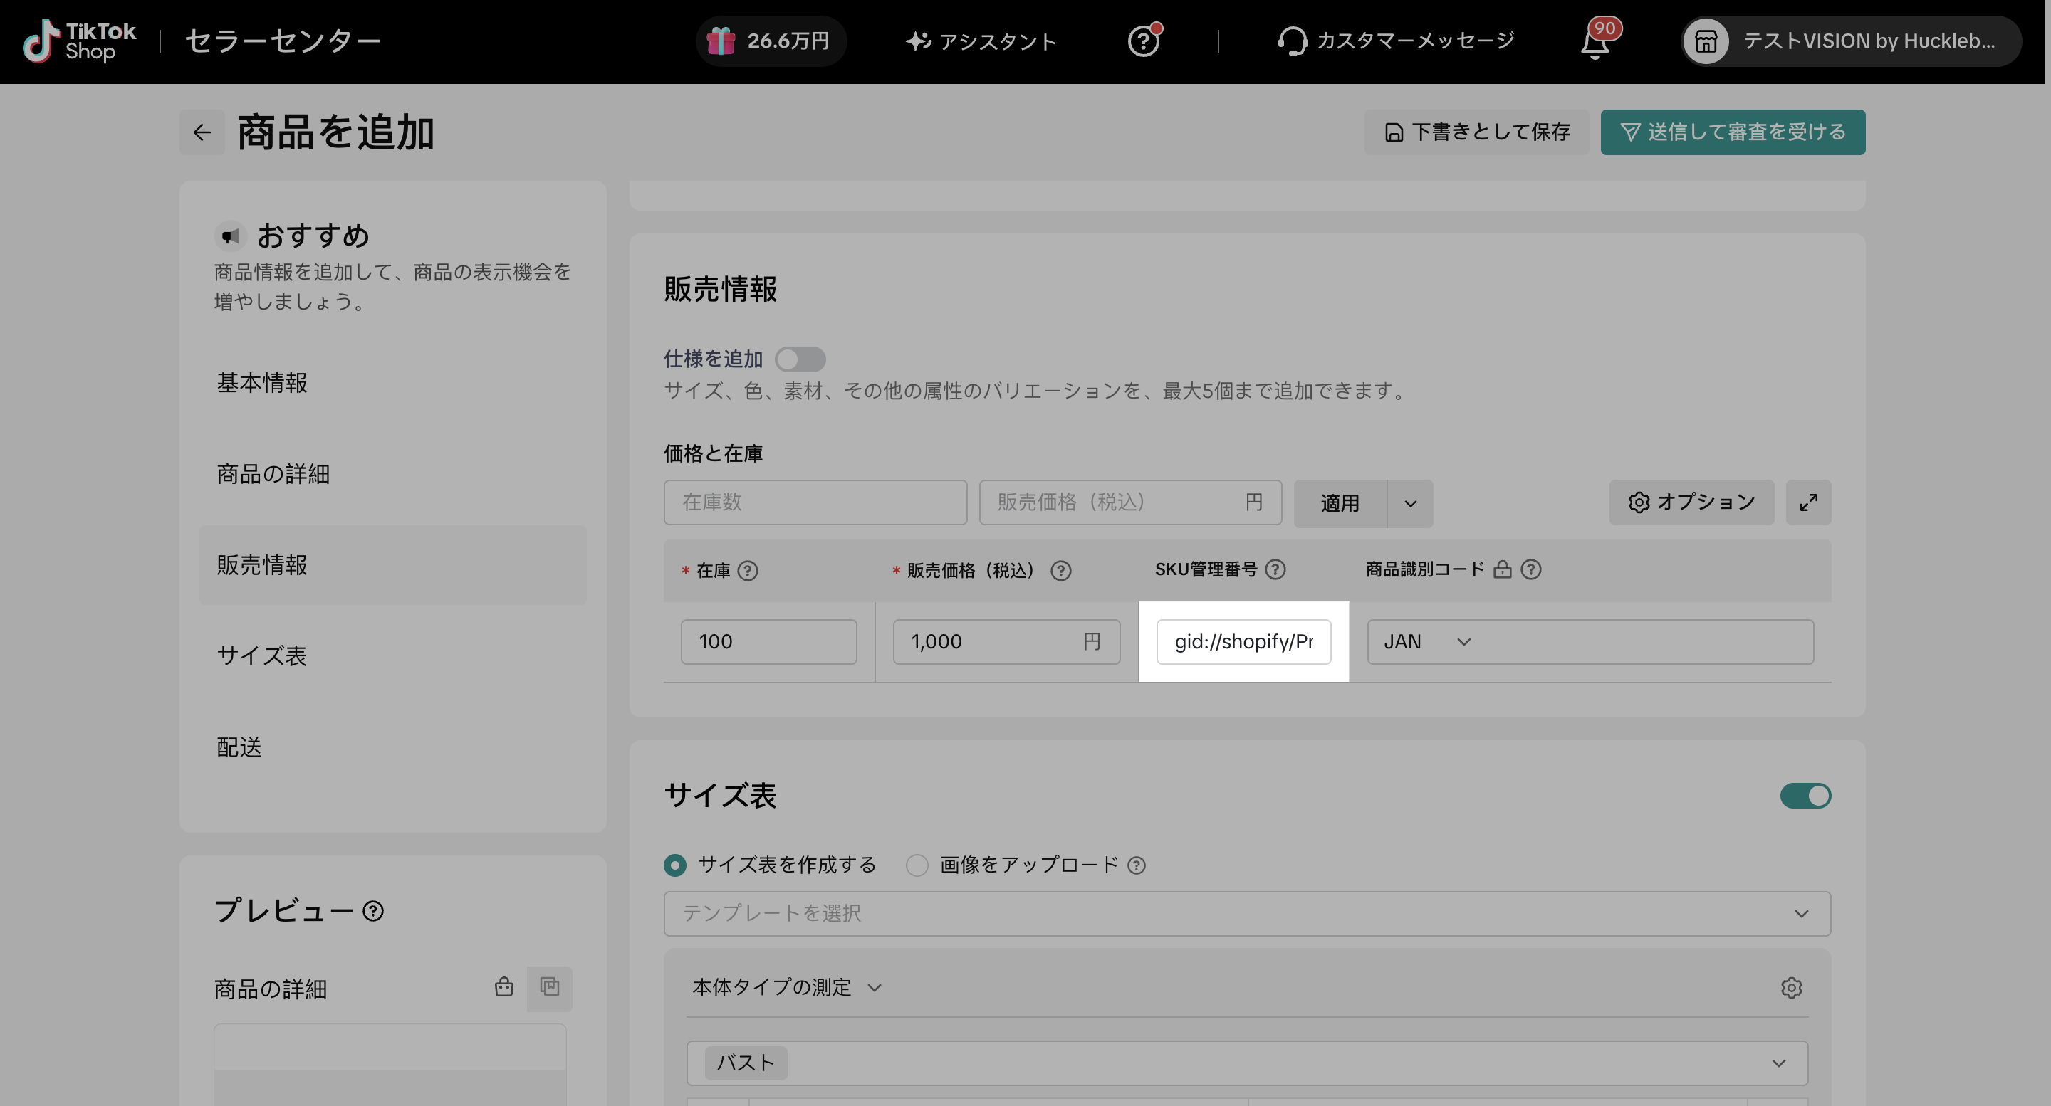This screenshot has width=2051, height=1106.
Task: Click the stock field containing 100
Action: 769,641
